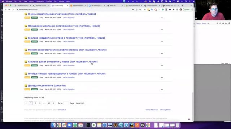Open MongoDB Compass leaf icon in dock
Image resolution: width=231 pixels, height=129 pixels.
(94, 125)
